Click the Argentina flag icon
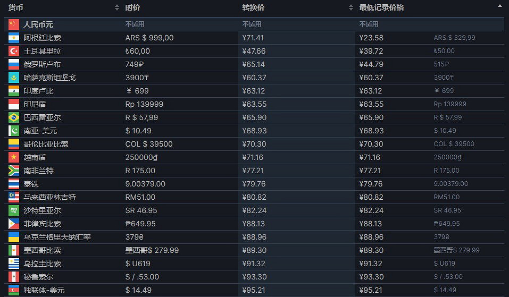The width and height of the screenshot is (509, 297). point(14,38)
